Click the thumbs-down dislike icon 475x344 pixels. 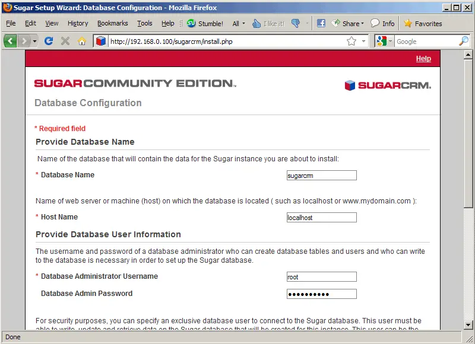point(296,23)
